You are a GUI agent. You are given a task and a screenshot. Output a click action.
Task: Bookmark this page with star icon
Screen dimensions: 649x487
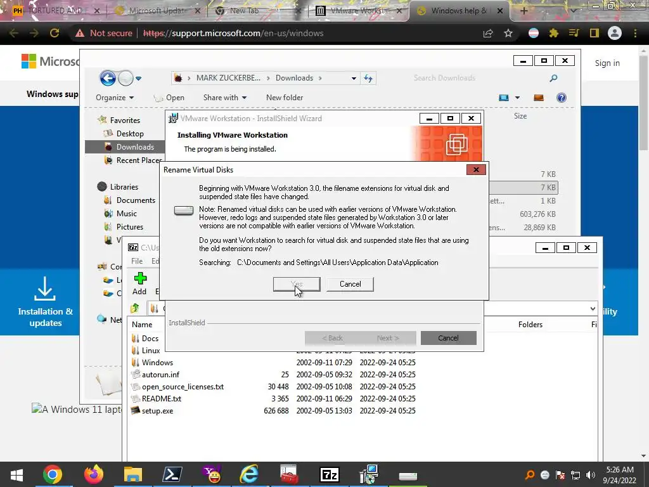[x=508, y=33]
